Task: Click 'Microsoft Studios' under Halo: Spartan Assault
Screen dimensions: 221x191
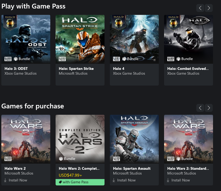Action: (x=127, y=173)
